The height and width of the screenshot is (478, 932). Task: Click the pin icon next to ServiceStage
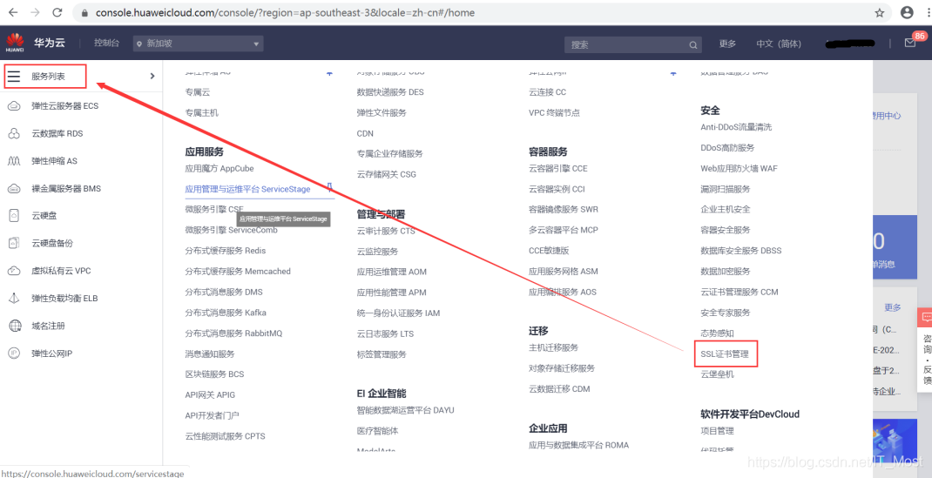[x=330, y=188]
